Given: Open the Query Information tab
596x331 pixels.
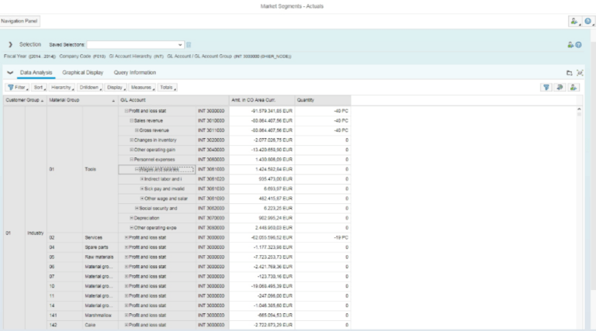Looking at the screenshot, I should [x=134, y=72].
